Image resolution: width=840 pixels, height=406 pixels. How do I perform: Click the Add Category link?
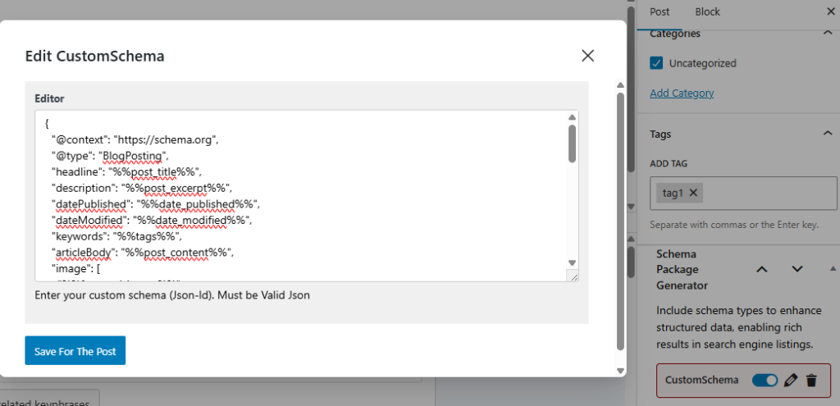point(682,94)
